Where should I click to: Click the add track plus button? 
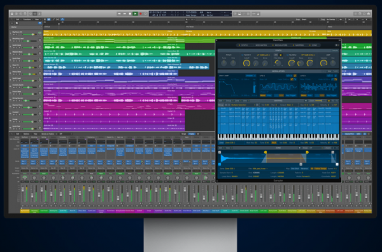(x=12, y=23)
